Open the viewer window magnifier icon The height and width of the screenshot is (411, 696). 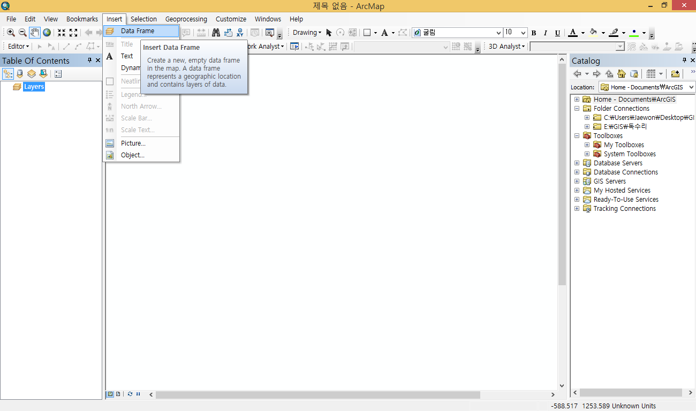point(269,33)
